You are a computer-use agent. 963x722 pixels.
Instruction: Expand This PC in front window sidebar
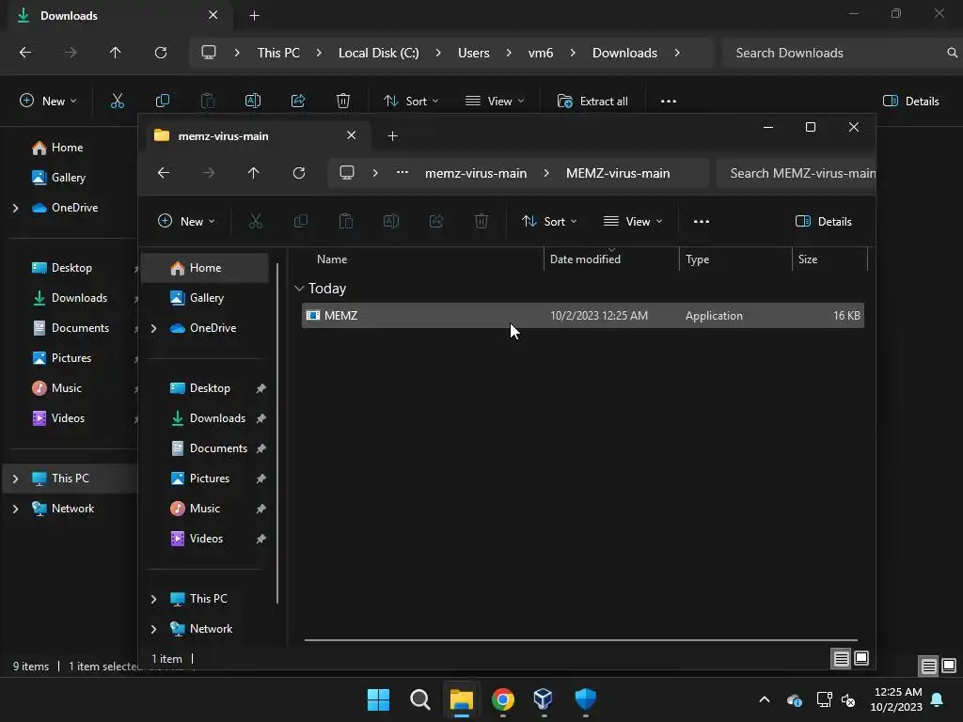coord(153,599)
